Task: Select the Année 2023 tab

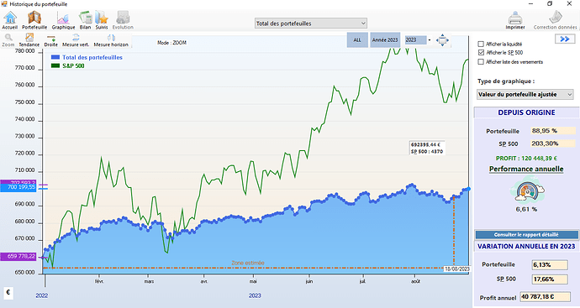Action: pyautogui.click(x=385, y=40)
